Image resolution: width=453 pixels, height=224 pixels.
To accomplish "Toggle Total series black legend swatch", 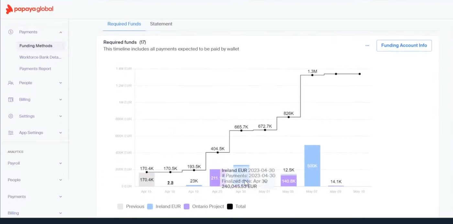I will click(x=230, y=206).
